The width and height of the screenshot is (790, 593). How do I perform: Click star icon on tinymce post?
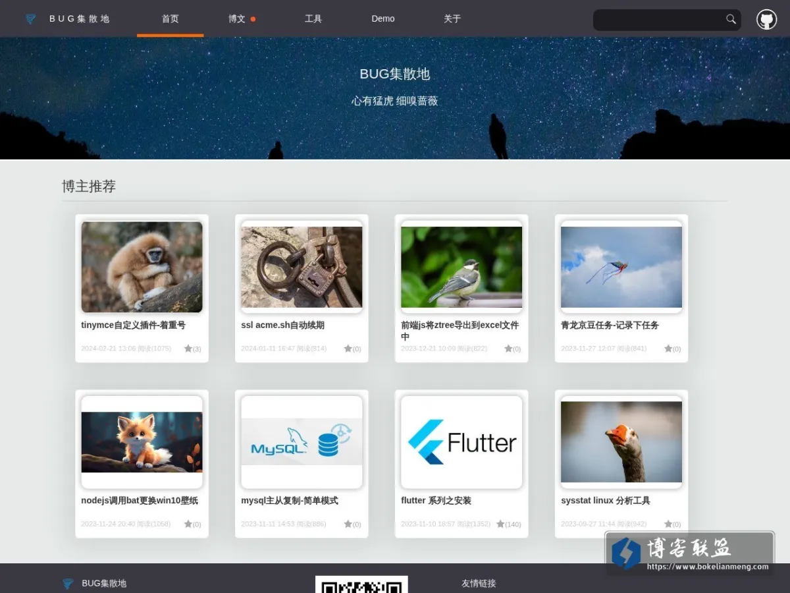(188, 349)
